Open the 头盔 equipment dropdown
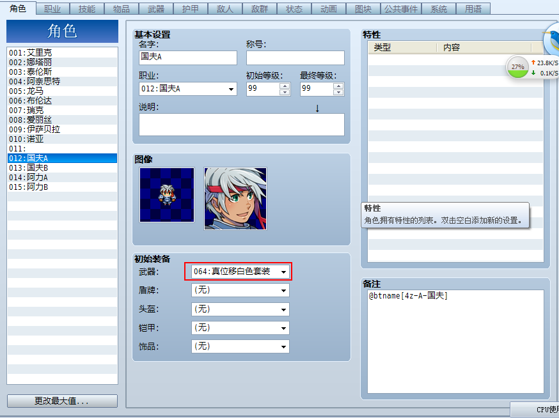This screenshot has width=559, height=418. (x=240, y=309)
